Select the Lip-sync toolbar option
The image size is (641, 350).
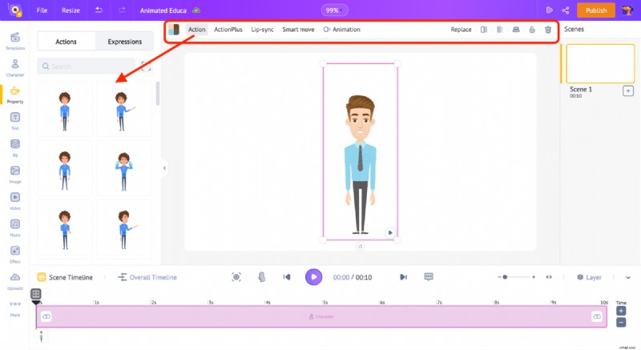click(x=262, y=30)
